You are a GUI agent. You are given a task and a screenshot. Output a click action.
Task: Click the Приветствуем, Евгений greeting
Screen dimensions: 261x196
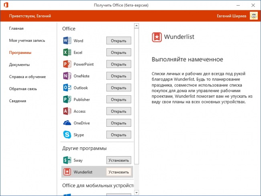click(30, 16)
